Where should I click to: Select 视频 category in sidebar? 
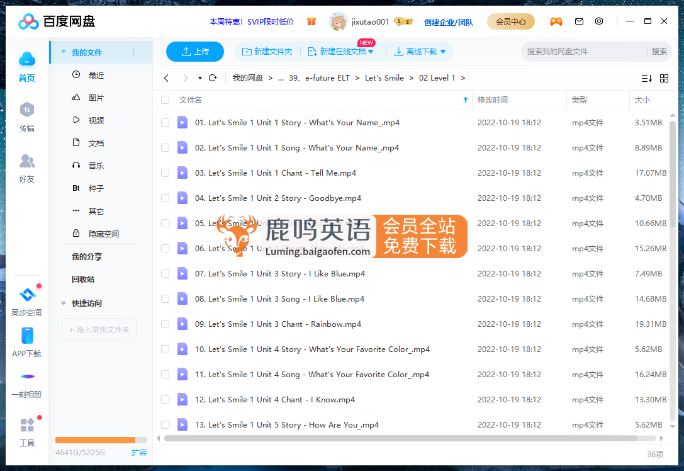96,120
